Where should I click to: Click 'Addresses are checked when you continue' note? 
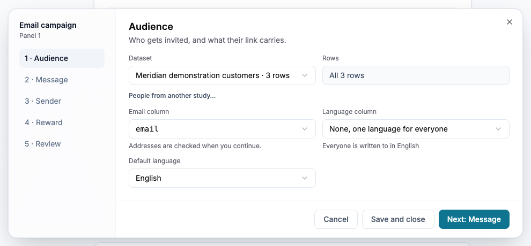pos(195,146)
